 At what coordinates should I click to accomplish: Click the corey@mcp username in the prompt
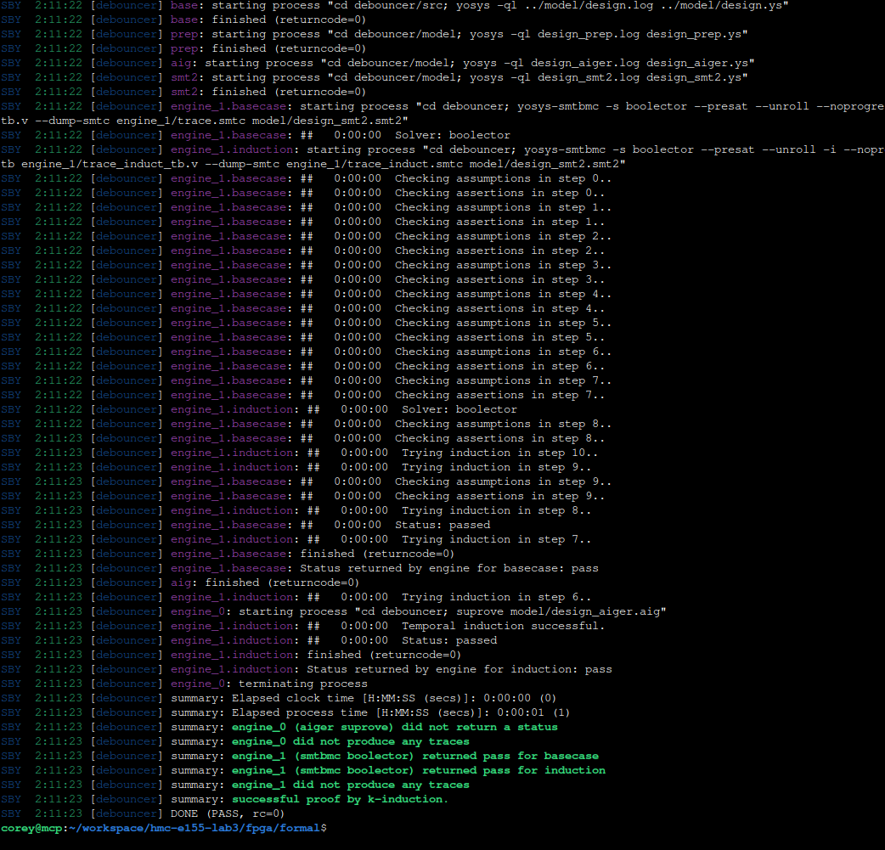point(31,828)
